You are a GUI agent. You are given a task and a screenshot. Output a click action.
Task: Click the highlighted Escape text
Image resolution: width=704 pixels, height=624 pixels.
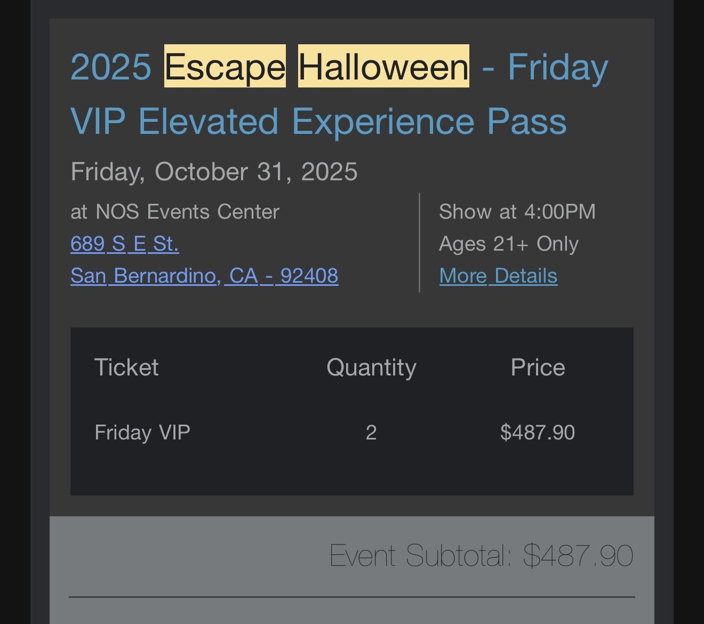[x=225, y=67]
